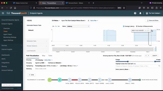Switch to the Map tab

44,56
